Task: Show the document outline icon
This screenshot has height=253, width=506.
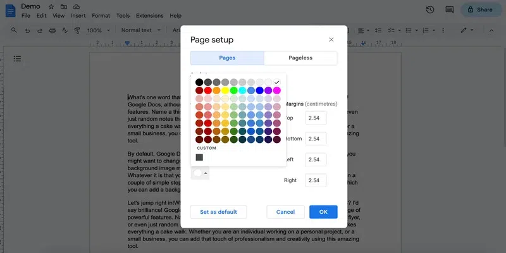Action: pyautogui.click(x=17, y=59)
